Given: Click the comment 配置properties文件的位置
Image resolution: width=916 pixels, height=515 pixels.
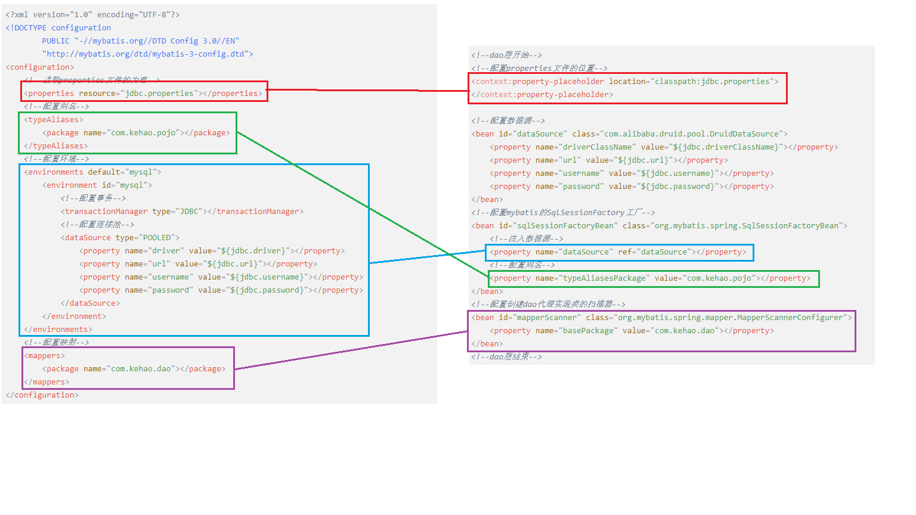Looking at the screenshot, I should pyautogui.click(x=539, y=68).
